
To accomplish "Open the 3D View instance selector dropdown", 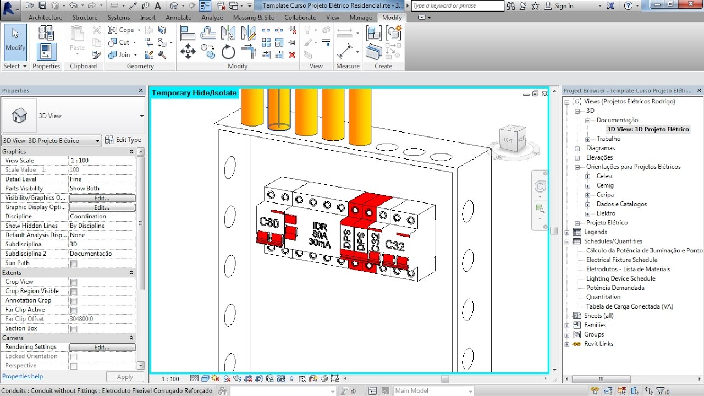I will (52, 141).
